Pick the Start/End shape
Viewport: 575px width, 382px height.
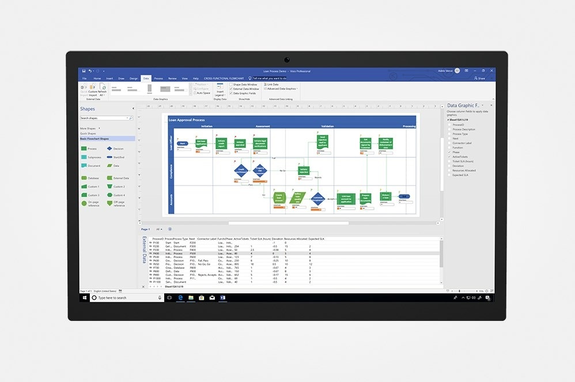coord(110,157)
